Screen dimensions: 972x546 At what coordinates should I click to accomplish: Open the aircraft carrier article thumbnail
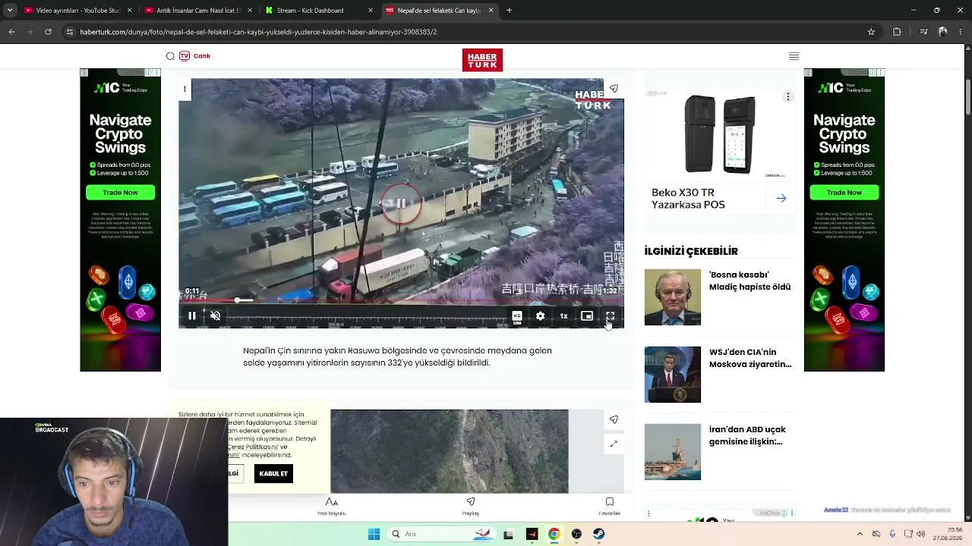[x=673, y=452]
